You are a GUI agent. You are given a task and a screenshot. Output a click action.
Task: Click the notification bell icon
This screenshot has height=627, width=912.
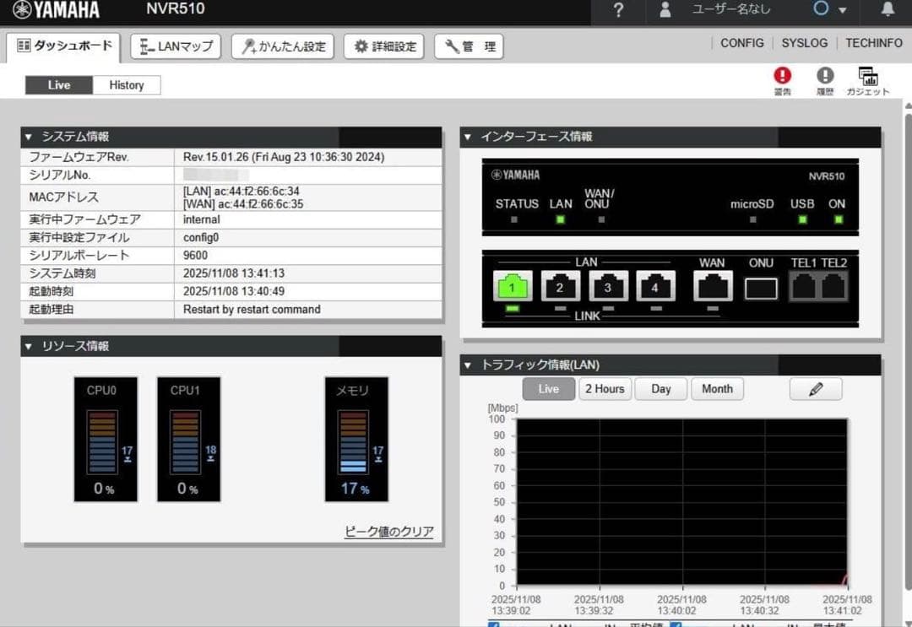coord(887,12)
